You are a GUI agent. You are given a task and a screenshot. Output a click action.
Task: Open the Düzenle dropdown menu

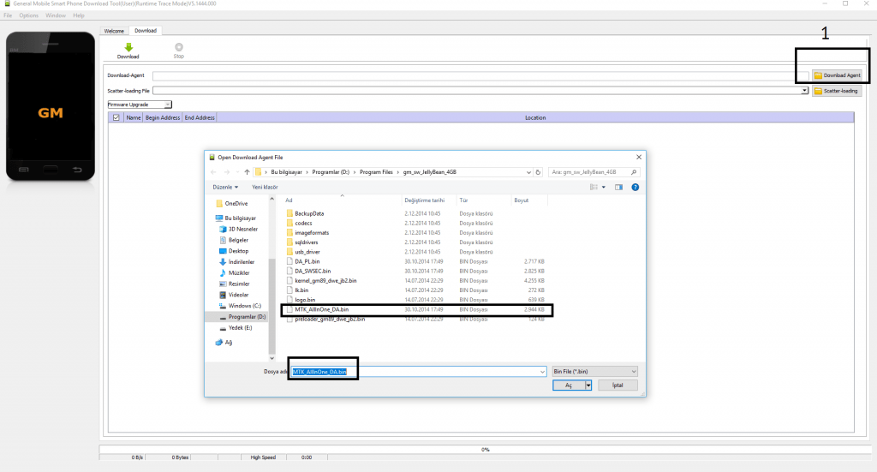click(225, 188)
